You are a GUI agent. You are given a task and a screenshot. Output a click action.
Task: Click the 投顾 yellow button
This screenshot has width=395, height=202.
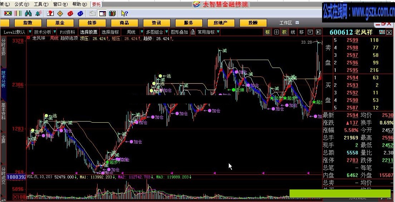click(253, 23)
